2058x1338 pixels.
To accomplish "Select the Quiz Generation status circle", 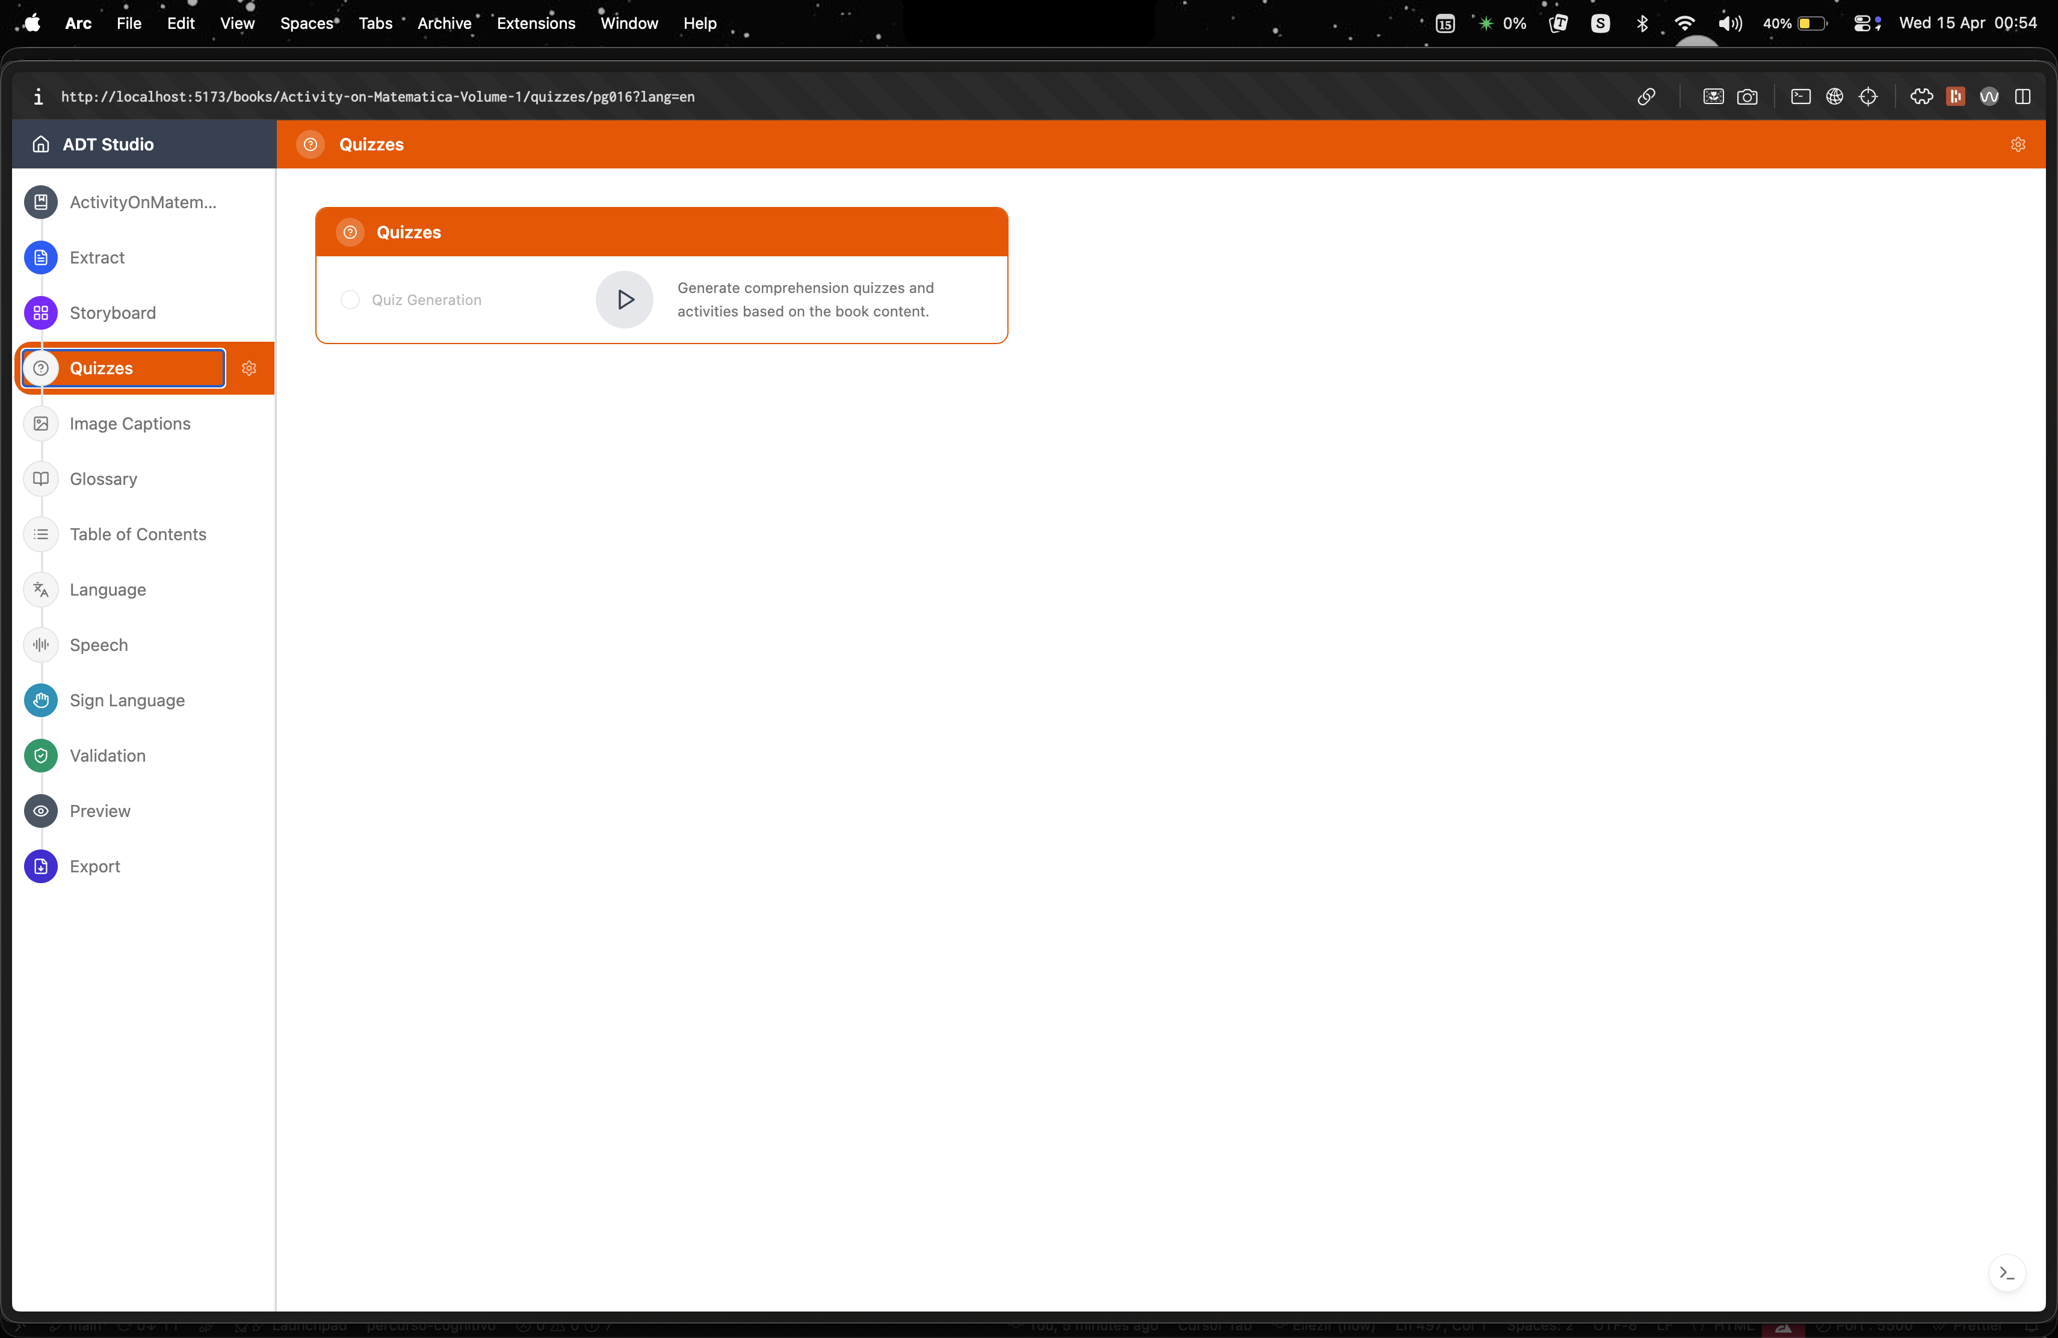I will click(x=350, y=300).
